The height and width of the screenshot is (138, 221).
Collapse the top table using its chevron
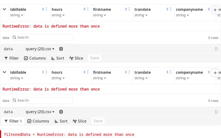4,9
